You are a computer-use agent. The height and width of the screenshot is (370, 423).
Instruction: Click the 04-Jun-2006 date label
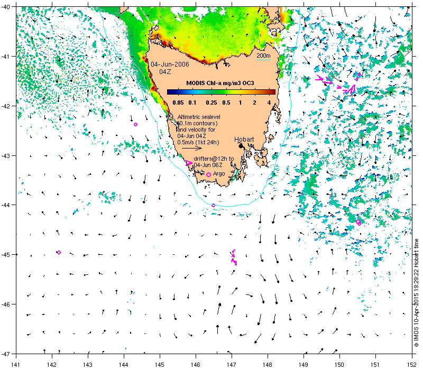170,64
